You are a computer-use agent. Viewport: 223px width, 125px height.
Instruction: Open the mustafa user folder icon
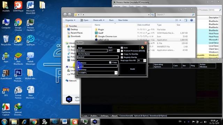[x=6, y=6]
